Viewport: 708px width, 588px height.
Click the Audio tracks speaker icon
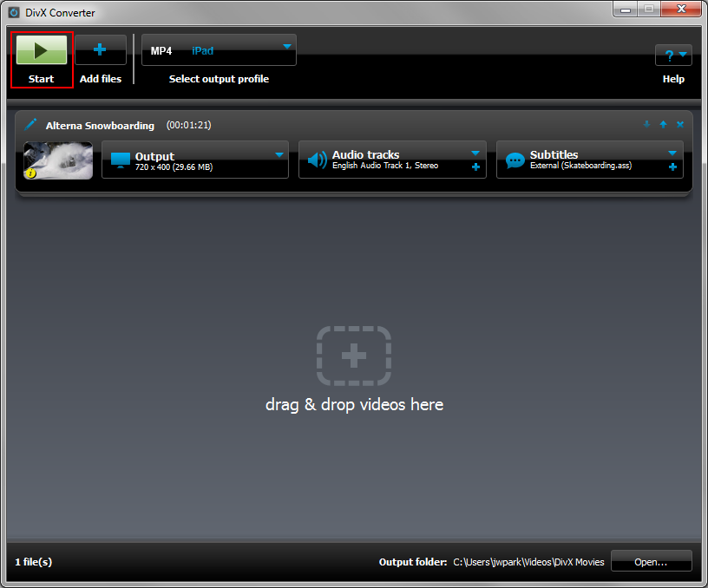pos(317,160)
